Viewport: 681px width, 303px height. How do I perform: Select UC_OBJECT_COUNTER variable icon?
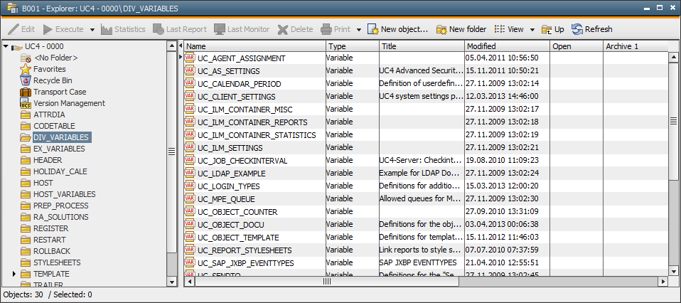pyautogui.click(x=190, y=212)
